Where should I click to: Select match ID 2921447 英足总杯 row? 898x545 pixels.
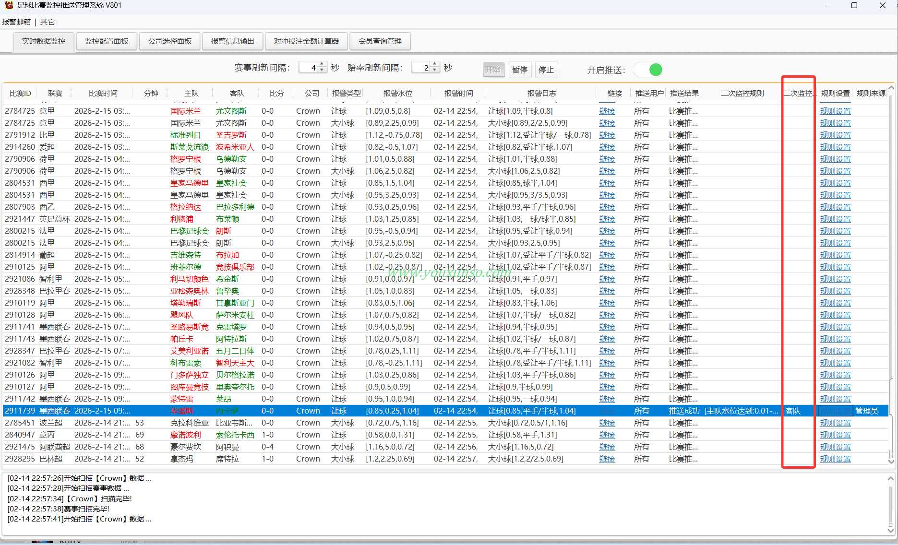445,219
